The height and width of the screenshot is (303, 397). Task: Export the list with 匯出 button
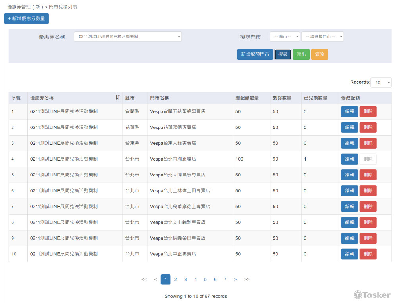(301, 54)
